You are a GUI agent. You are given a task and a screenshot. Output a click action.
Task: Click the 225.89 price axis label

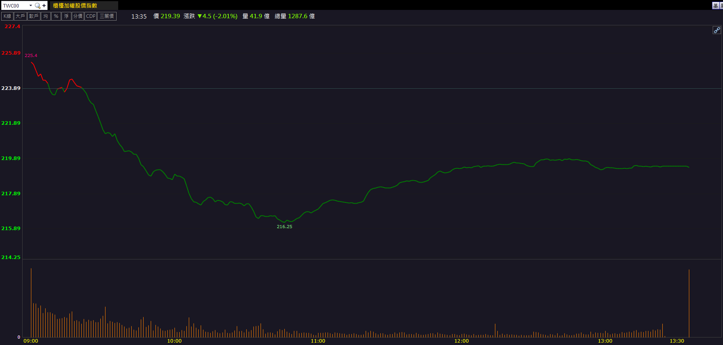11,53
